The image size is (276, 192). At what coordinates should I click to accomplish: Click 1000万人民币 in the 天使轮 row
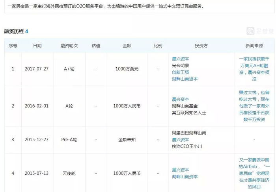[127, 174]
